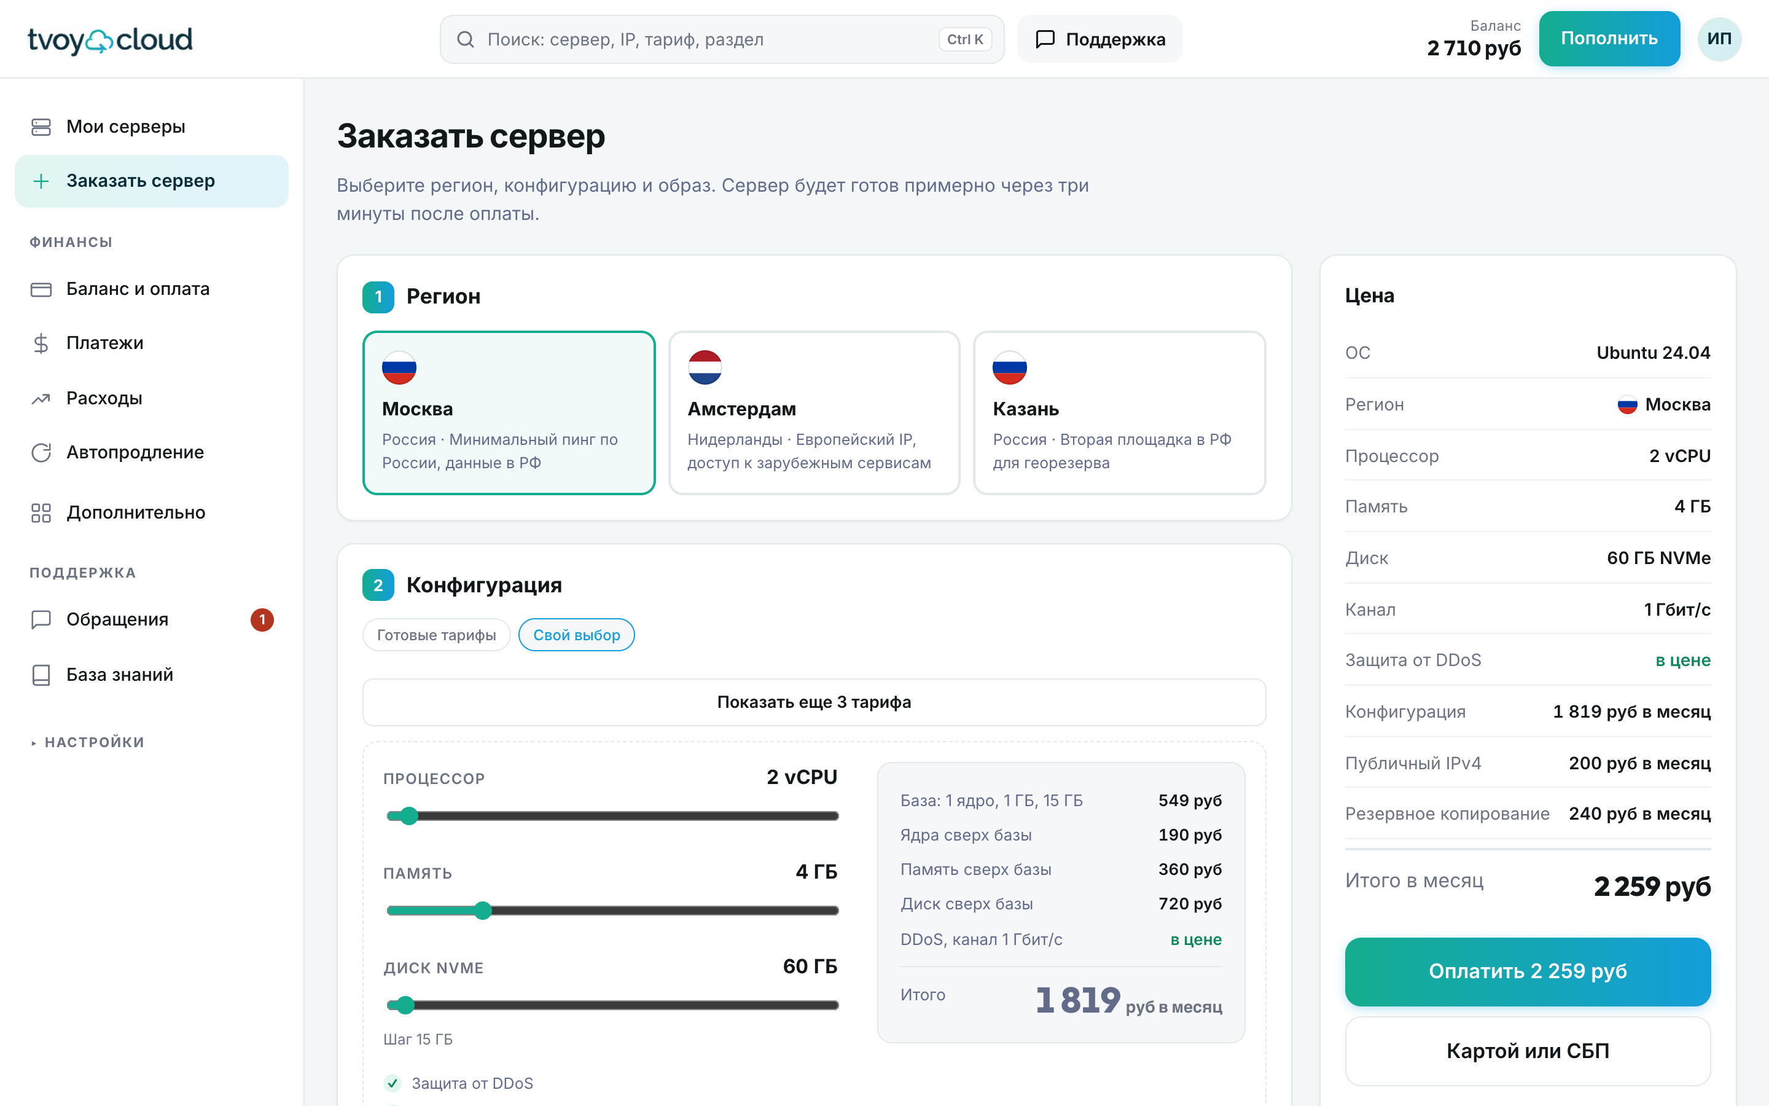The width and height of the screenshot is (1769, 1106).
Task: Switch to Готовые тарифы tab
Action: (436, 635)
